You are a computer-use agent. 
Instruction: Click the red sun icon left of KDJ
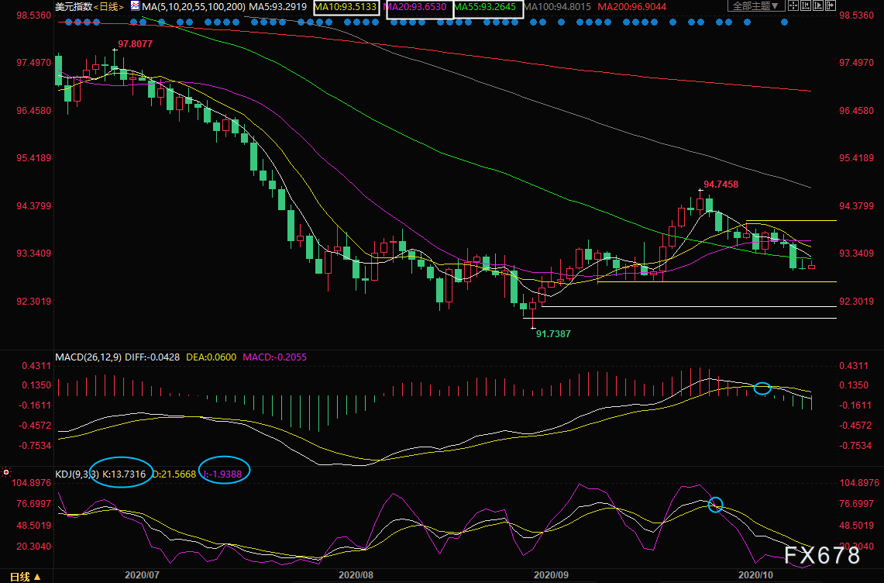[6, 471]
